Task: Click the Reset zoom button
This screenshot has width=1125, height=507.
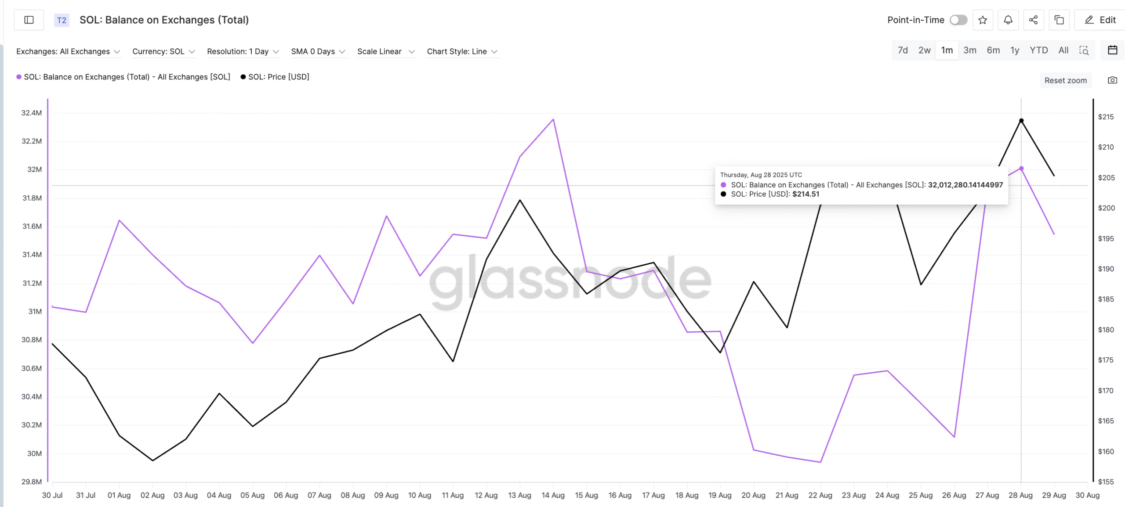Action: [1065, 80]
